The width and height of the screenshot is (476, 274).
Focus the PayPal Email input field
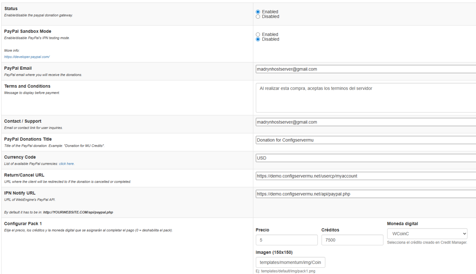pyautogui.click(x=365, y=69)
